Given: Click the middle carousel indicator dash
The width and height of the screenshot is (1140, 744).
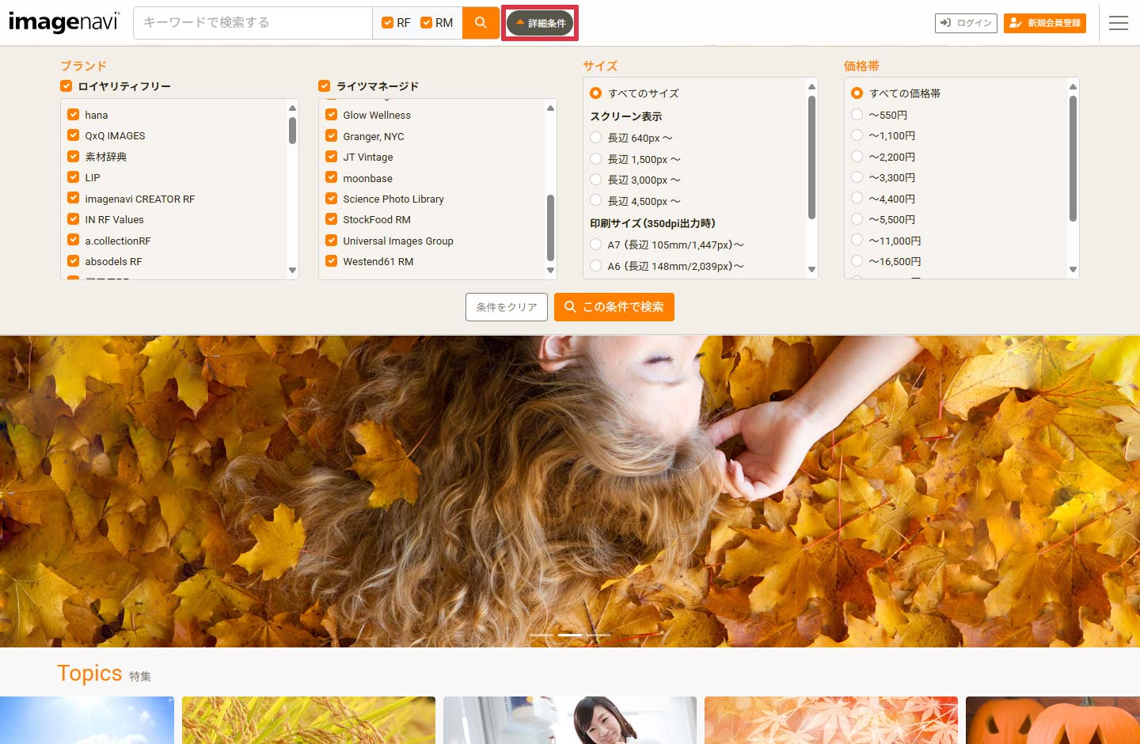Looking at the screenshot, I should click(570, 635).
